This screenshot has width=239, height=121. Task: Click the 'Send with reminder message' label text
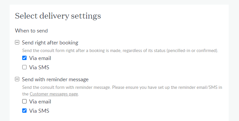click(x=55, y=80)
